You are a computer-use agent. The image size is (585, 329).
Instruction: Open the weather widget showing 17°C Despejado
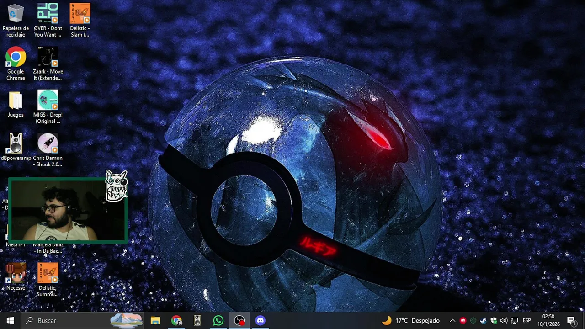[x=410, y=320]
